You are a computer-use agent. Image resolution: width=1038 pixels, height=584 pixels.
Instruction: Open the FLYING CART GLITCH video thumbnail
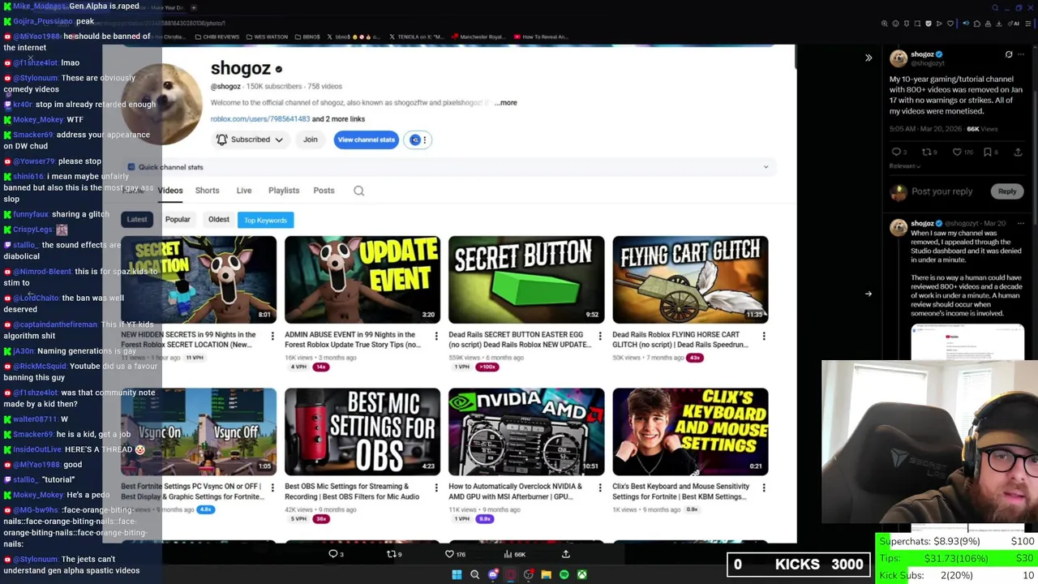690,280
